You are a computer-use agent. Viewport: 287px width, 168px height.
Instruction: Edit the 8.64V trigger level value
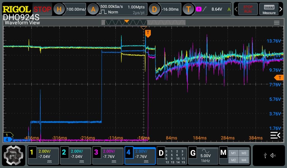point(217,9)
